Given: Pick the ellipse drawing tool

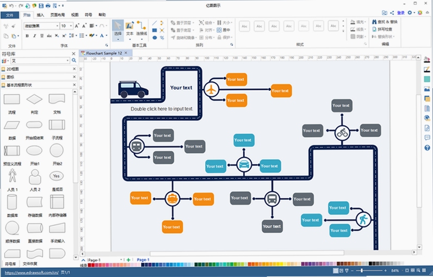Looking at the screenshot, I should [154, 38].
